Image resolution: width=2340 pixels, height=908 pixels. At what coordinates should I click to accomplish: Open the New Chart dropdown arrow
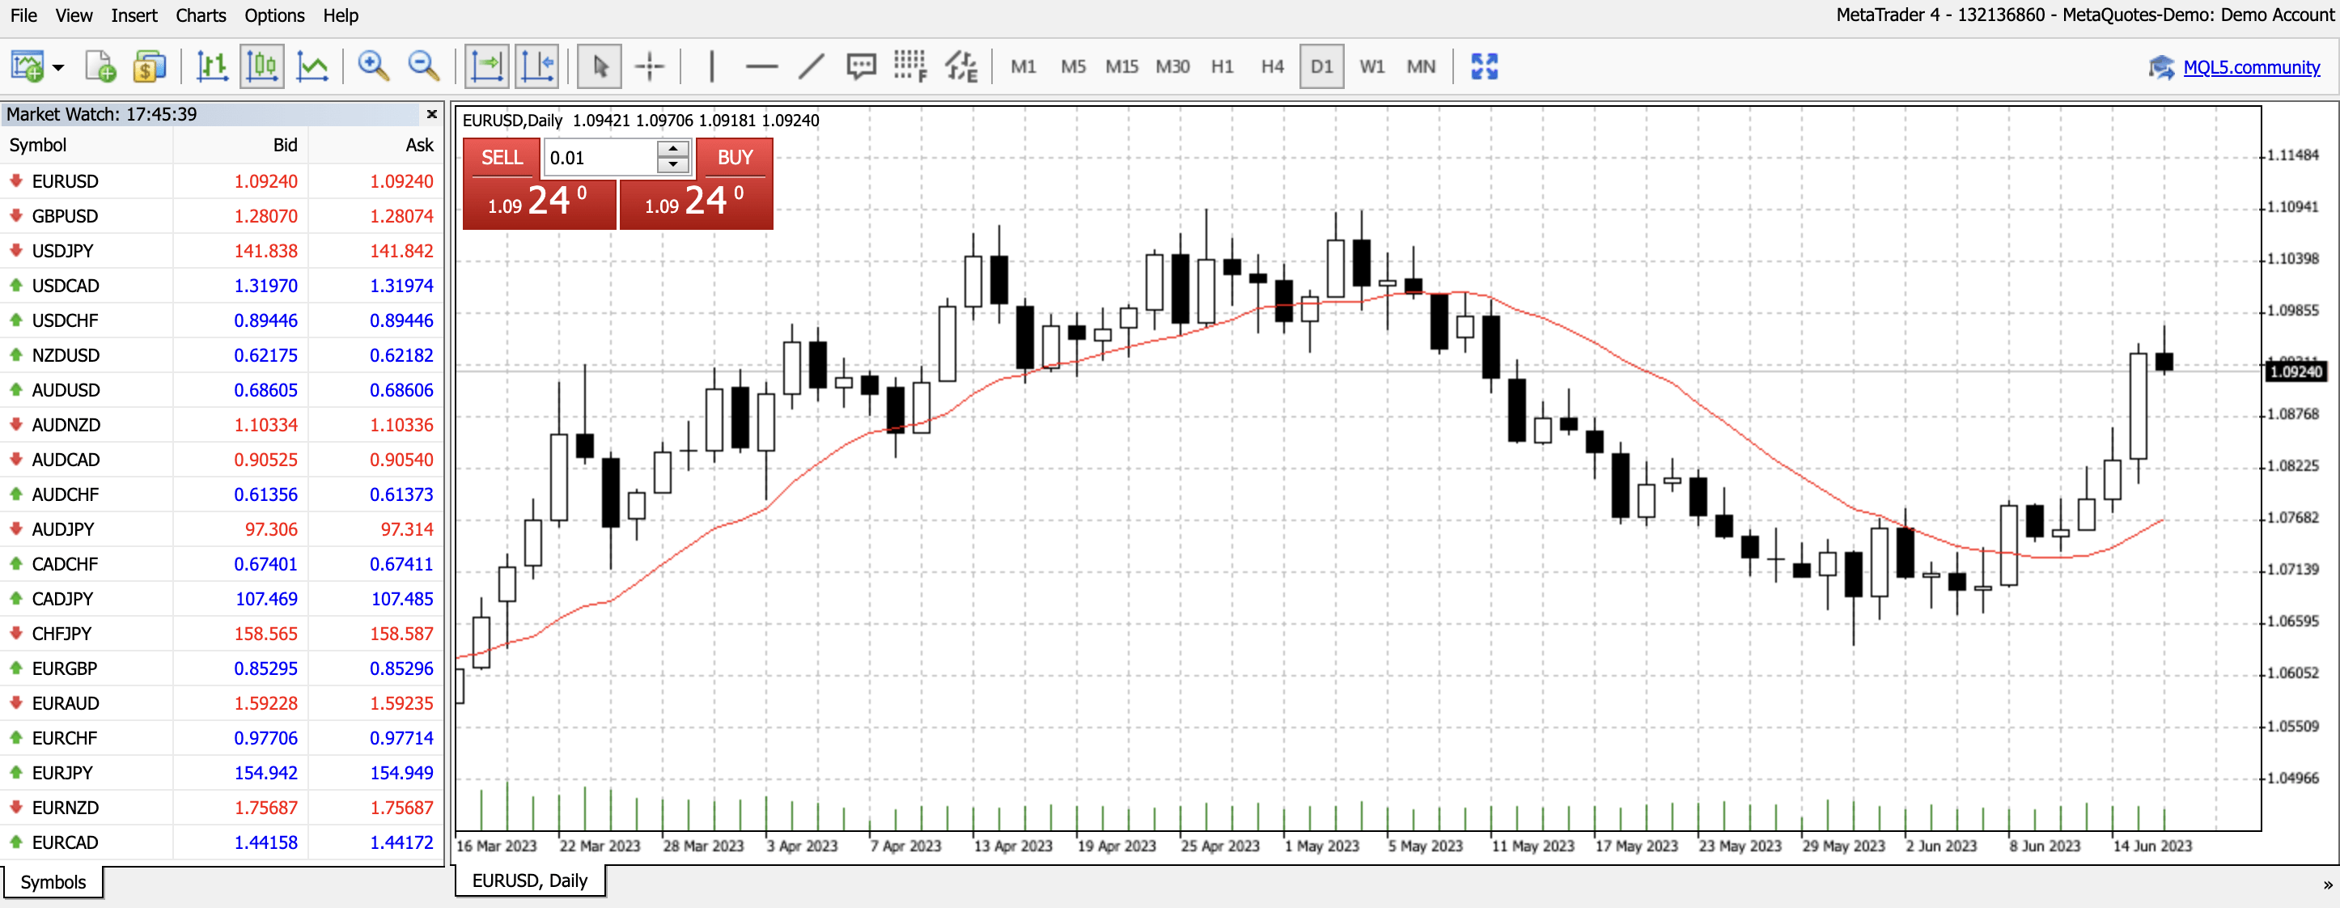(x=58, y=67)
